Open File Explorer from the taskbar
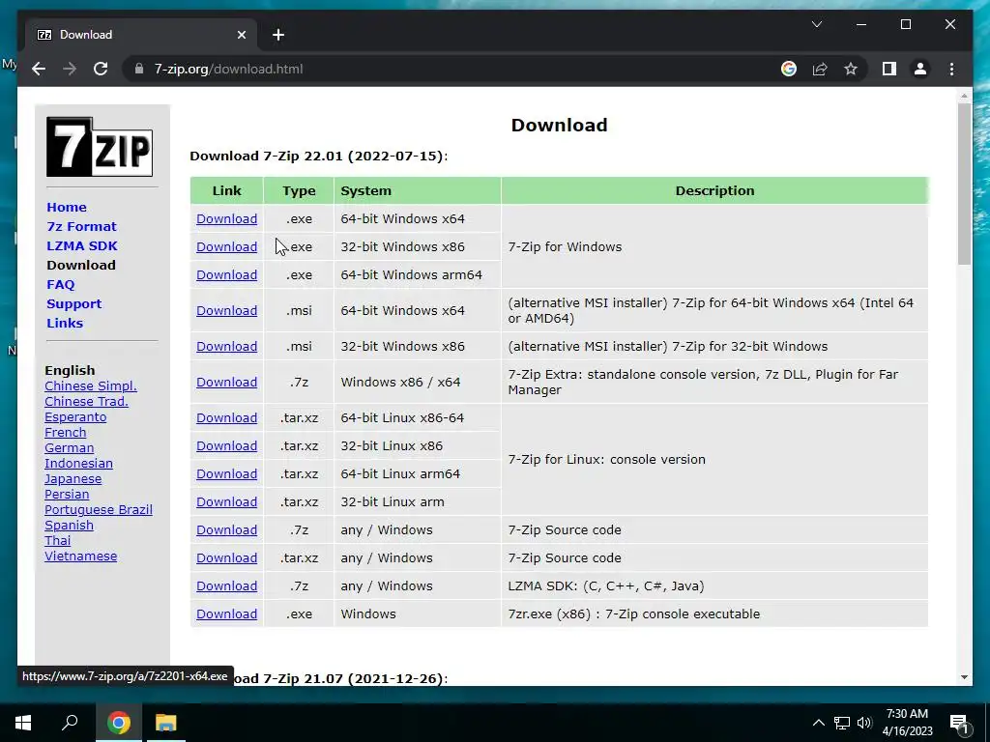990x742 pixels. click(x=165, y=723)
